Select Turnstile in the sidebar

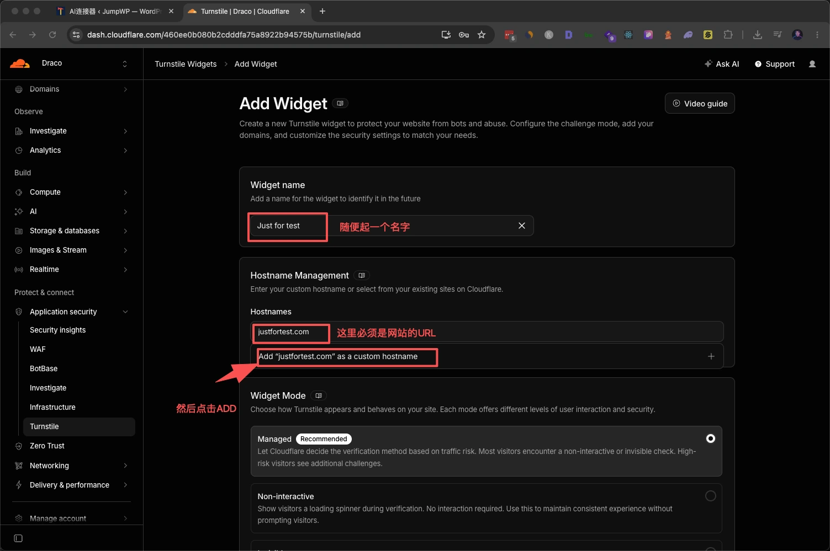click(x=79, y=427)
